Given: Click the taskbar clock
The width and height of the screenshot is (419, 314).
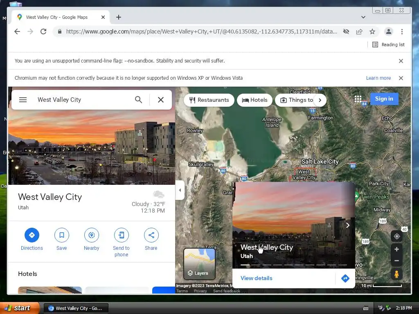Looking at the screenshot, I should pos(404,308).
